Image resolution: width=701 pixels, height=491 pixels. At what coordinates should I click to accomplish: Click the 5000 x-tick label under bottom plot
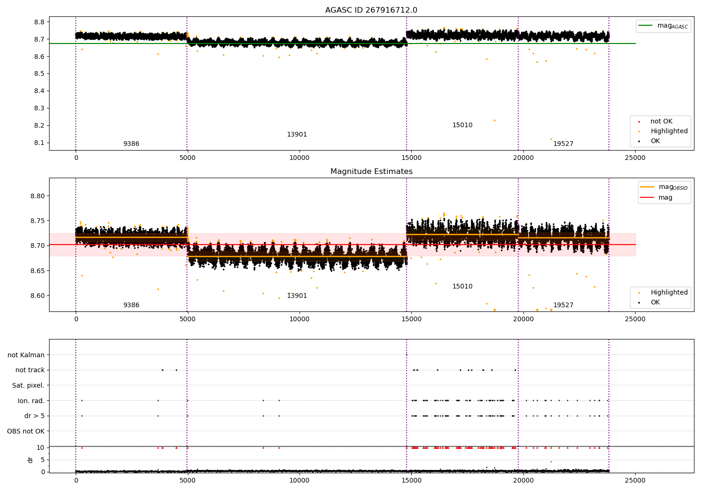187,481
